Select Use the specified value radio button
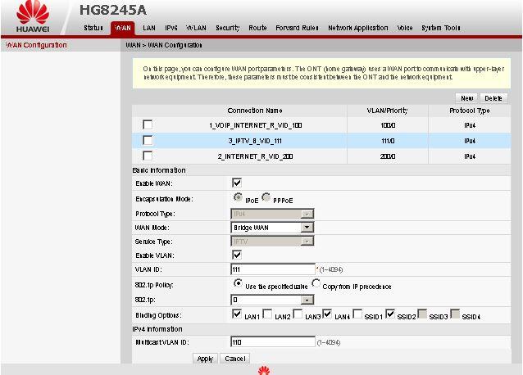The image size is (523, 375). (238, 283)
